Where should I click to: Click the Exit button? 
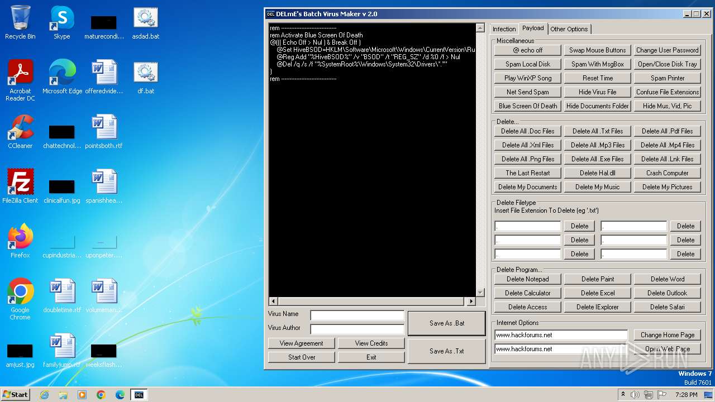[371, 357]
